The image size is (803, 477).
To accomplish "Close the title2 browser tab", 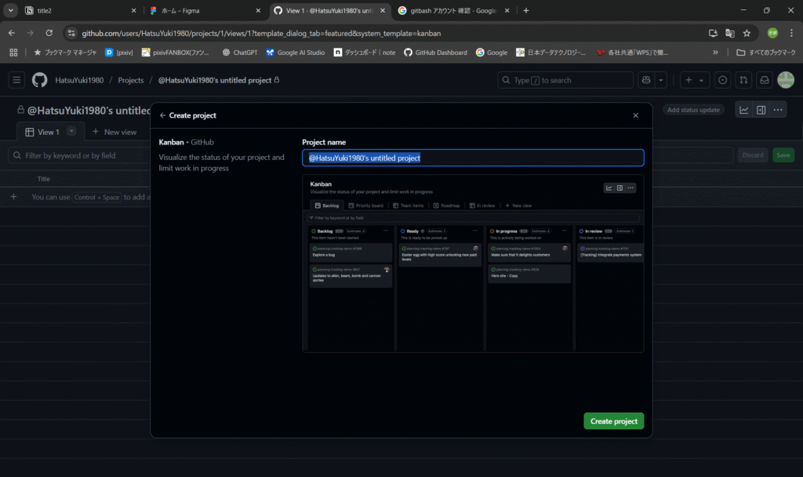I will click(133, 11).
